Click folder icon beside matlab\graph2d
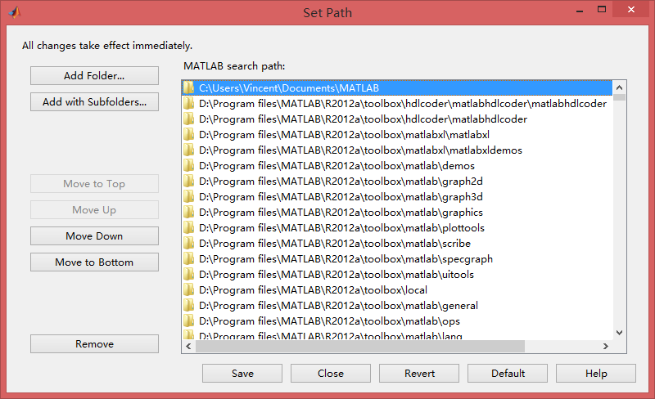655x399 pixels. pyautogui.click(x=189, y=182)
